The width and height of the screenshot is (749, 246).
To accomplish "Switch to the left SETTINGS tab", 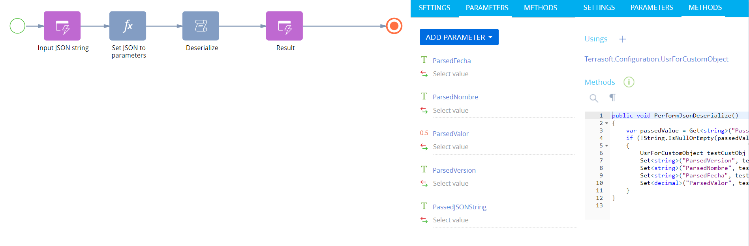I will coord(434,8).
